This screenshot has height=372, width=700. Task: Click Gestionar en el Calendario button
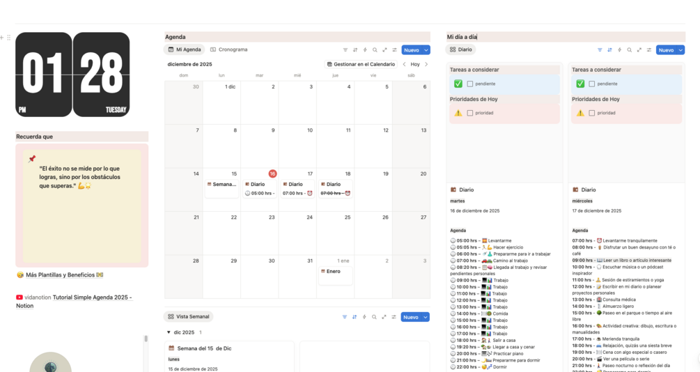pos(361,64)
